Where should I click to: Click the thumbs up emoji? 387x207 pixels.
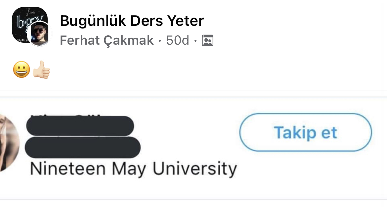(x=41, y=70)
